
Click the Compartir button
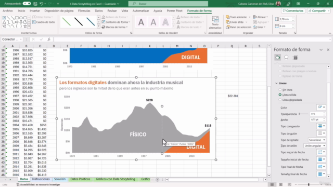coord(318,10)
